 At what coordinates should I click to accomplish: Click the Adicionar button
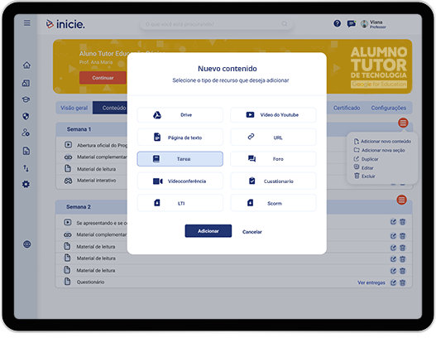tap(208, 231)
